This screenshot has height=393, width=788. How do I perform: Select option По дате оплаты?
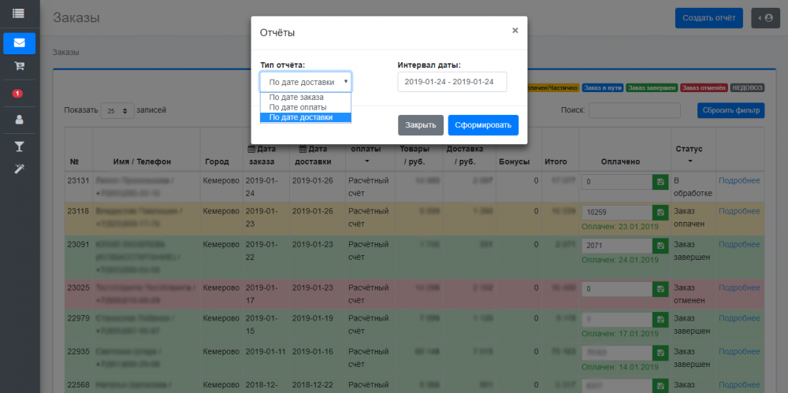(306, 108)
